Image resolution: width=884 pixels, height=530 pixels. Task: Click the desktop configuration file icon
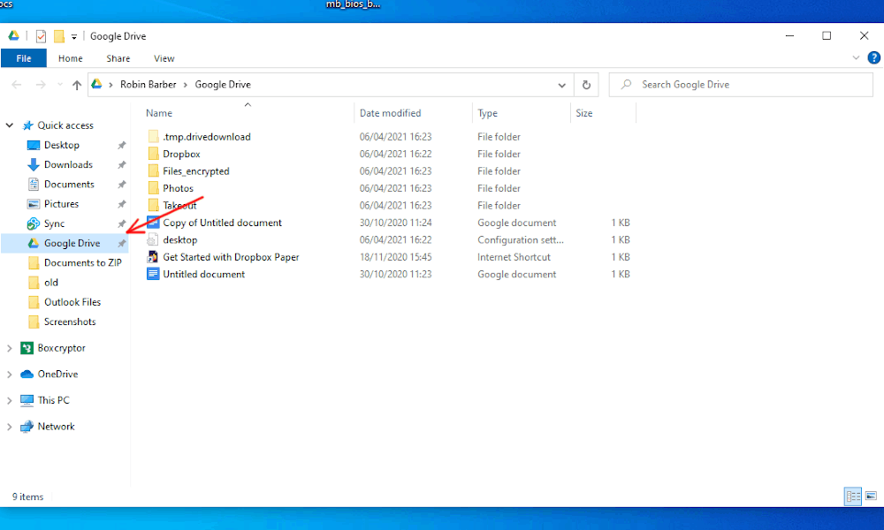click(x=153, y=240)
